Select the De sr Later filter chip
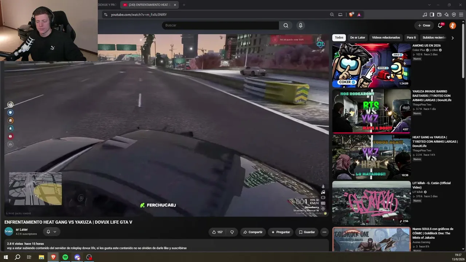This screenshot has height=262, width=466. click(358, 37)
